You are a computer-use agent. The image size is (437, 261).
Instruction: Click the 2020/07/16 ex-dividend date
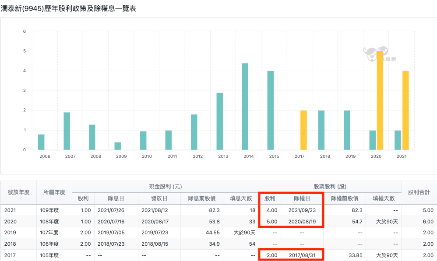[111, 222]
